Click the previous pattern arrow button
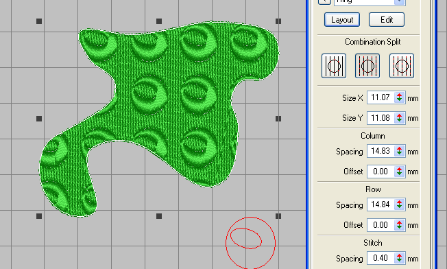The image size is (447, 269). point(324,1)
